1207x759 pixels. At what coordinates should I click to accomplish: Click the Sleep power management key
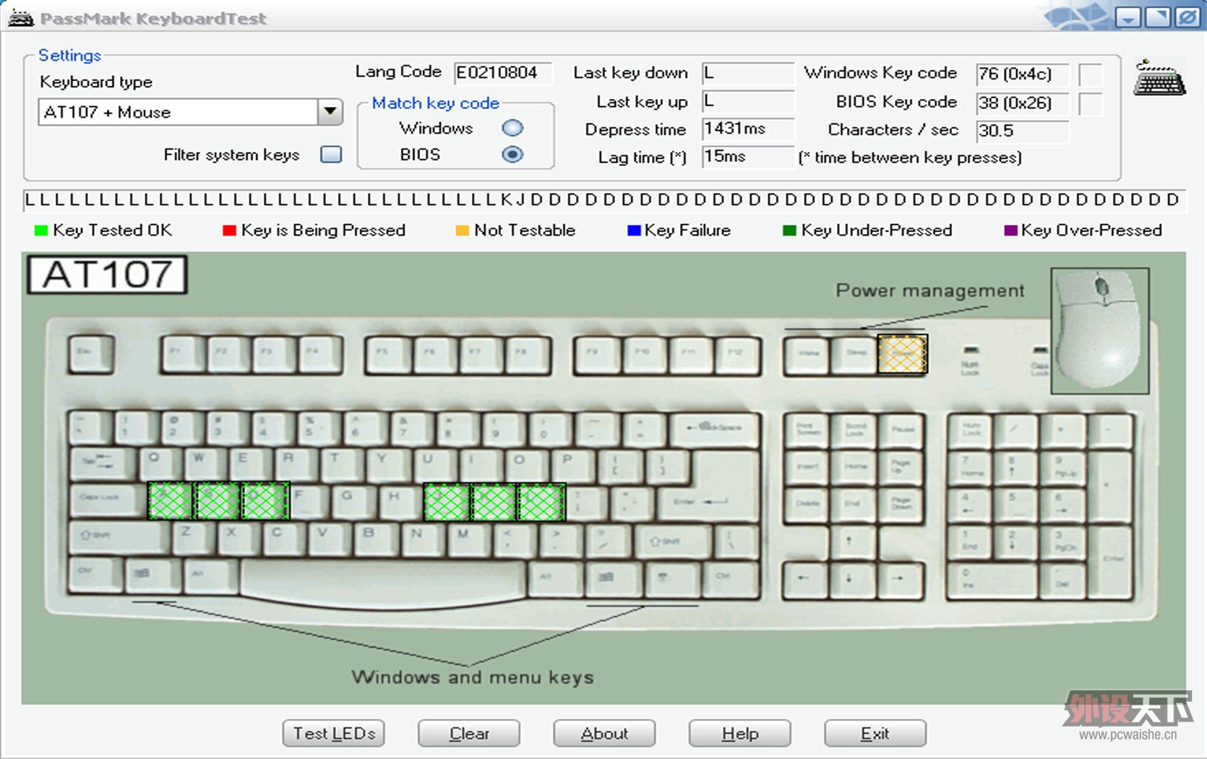tap(855, 354)
